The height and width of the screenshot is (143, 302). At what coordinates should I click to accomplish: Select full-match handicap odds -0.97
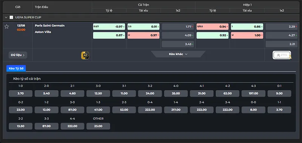[109, 26]
